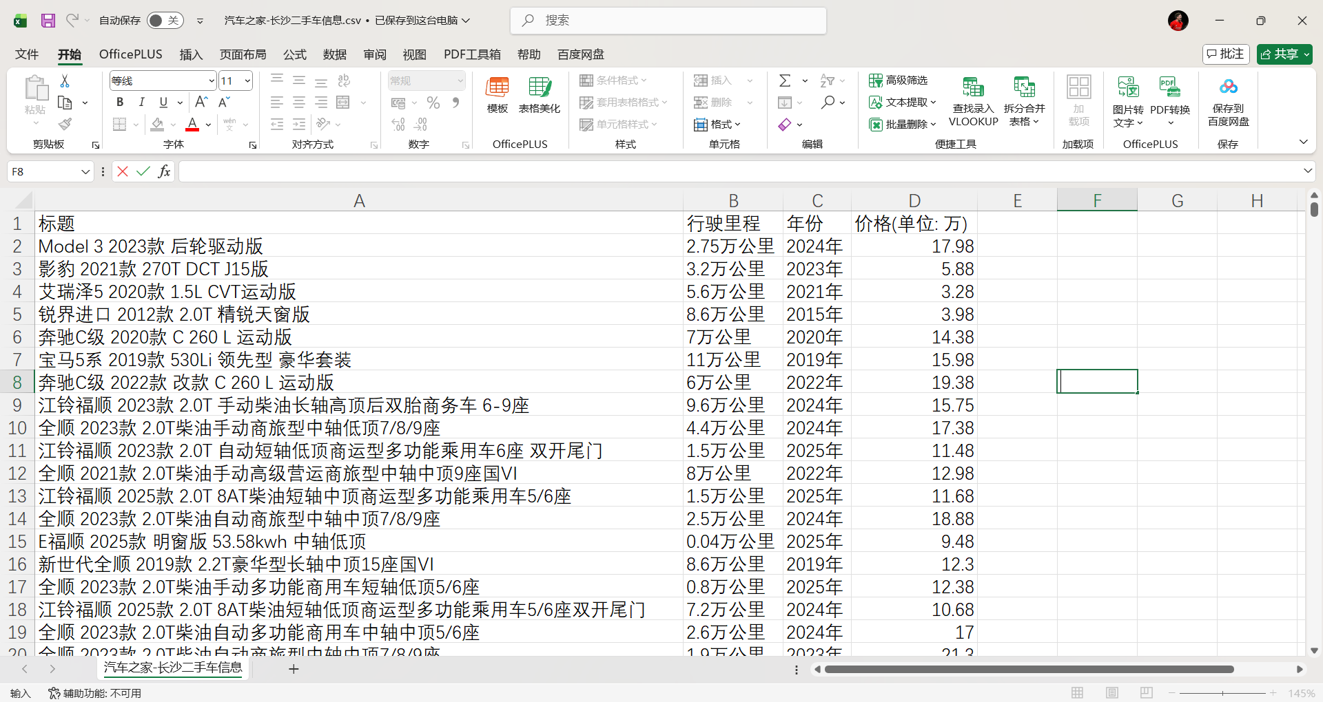Click the green 共享 share button
Image resolution: width=1323 pixels, height=702 pixels.
coord(1284,54)
